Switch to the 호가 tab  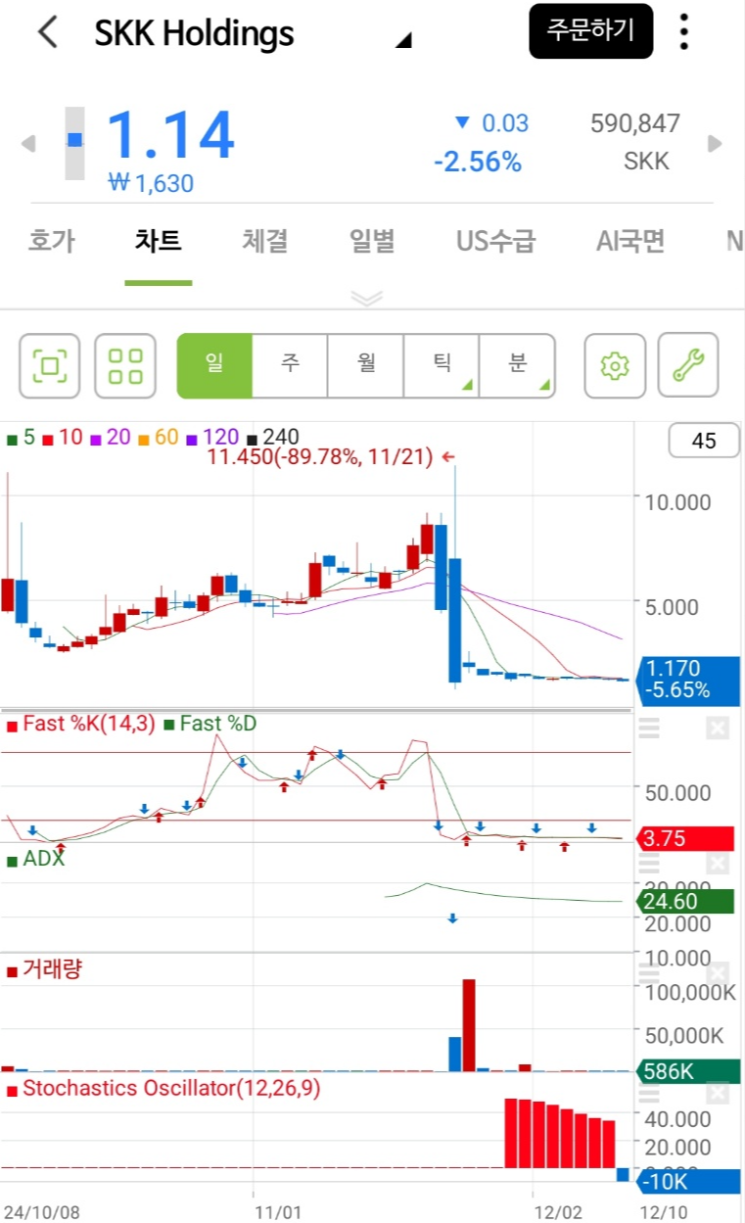click(51, 241)
